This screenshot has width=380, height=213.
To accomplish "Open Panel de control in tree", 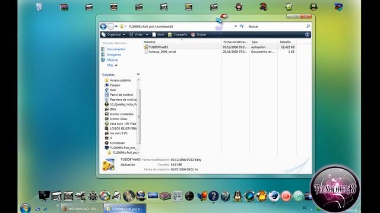I will pyautogui.click(x=119, y=95).
